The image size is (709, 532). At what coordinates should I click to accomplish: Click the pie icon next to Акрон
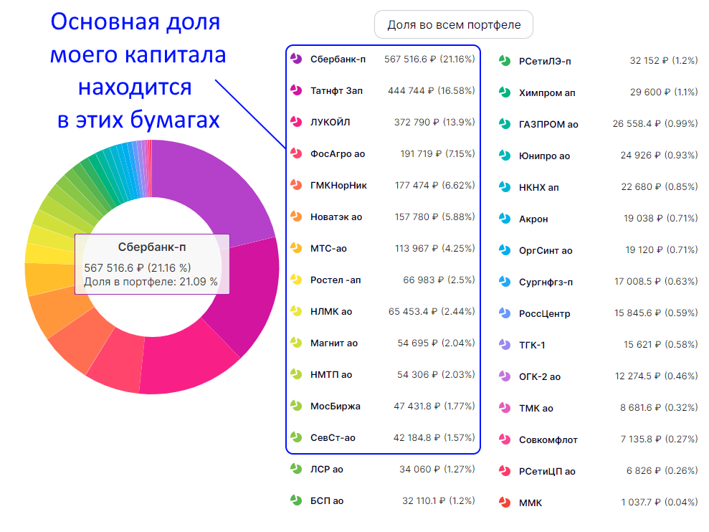point(505,219)
